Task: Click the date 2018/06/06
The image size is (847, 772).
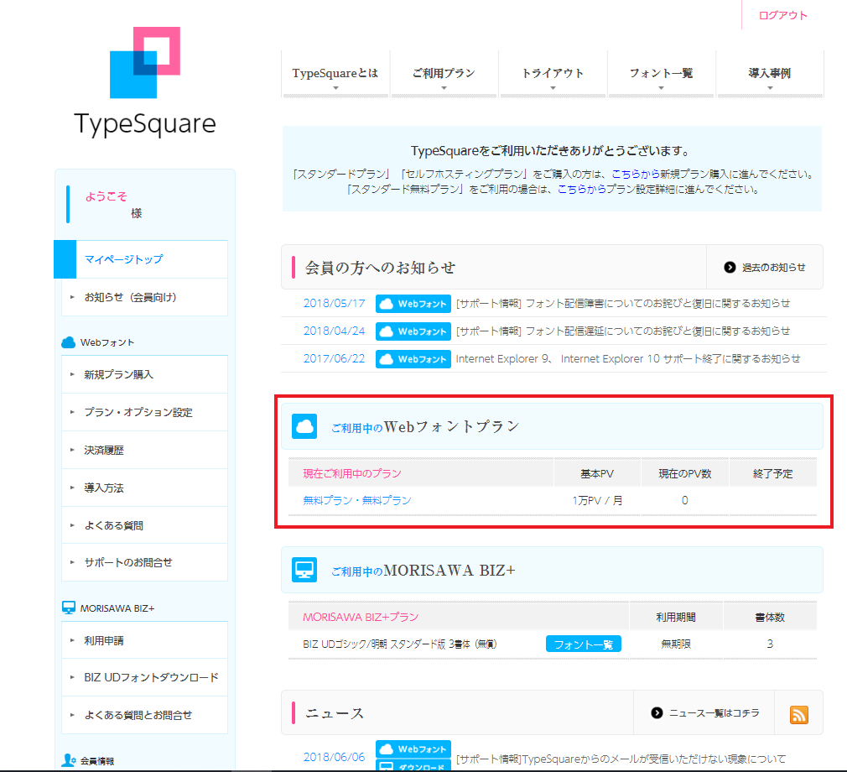Action: coord(334,757)
